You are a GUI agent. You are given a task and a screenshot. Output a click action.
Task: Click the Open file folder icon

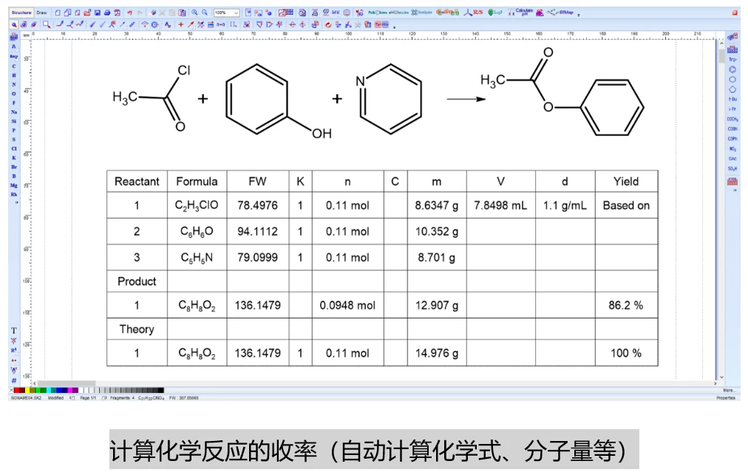(x=87, y=13)
